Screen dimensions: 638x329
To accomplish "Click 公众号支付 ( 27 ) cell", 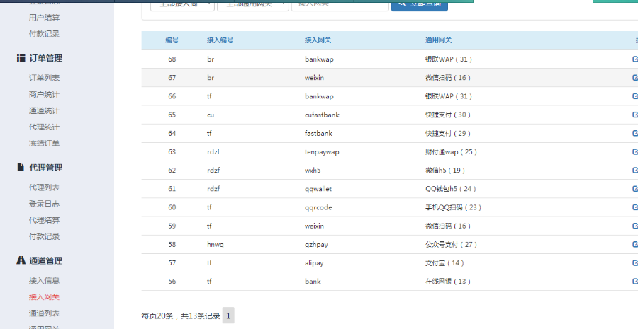I will click(452, 245).
